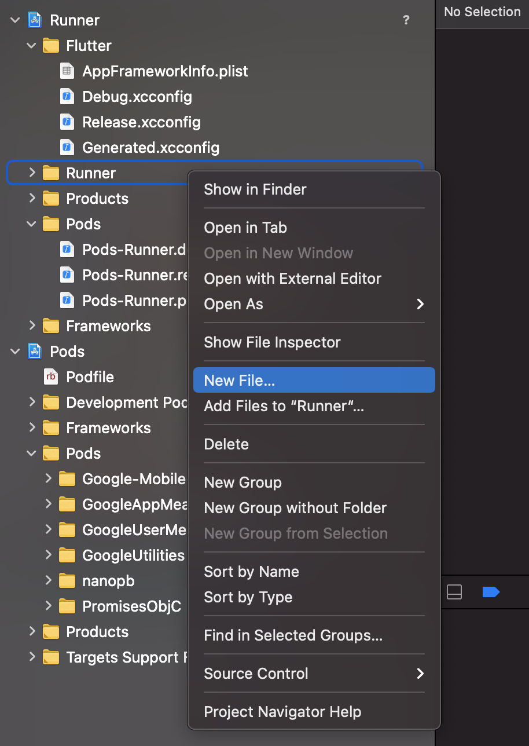Expand the Products folder under Runner
This screenshot has width=529, height=746.
32,199
